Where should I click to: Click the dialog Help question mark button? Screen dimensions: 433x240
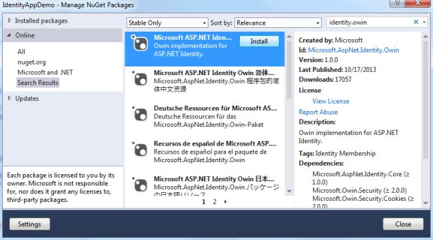pos(398,3)
